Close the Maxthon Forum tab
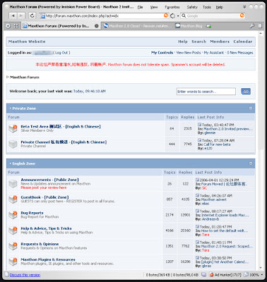This screenshot has height=282, width=267. [x=96, y=26]
